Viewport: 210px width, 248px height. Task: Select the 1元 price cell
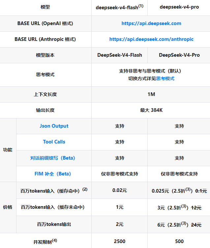(x=120, y=207)
